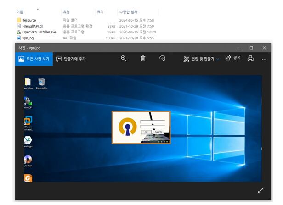Sort files by 크기 column header

[x=100, y=11]
